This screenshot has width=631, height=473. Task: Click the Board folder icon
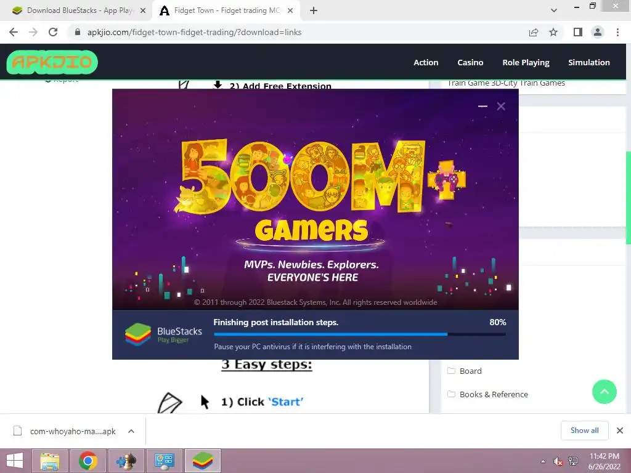[451, 370]
